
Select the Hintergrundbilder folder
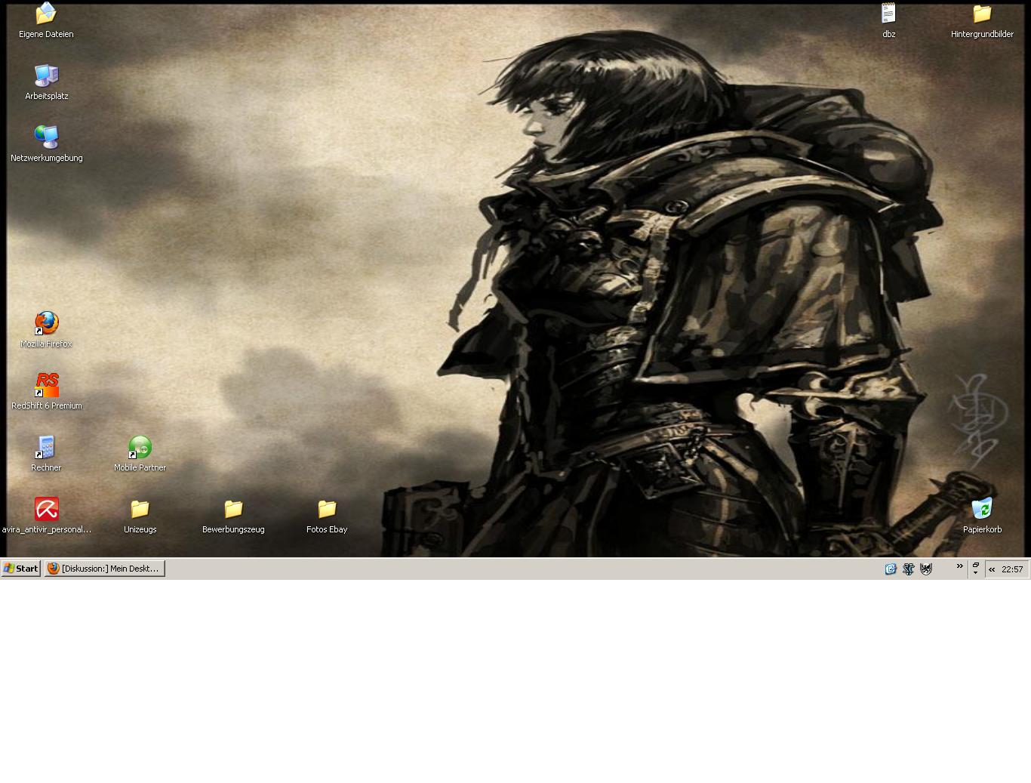click(x=982, y=14)
